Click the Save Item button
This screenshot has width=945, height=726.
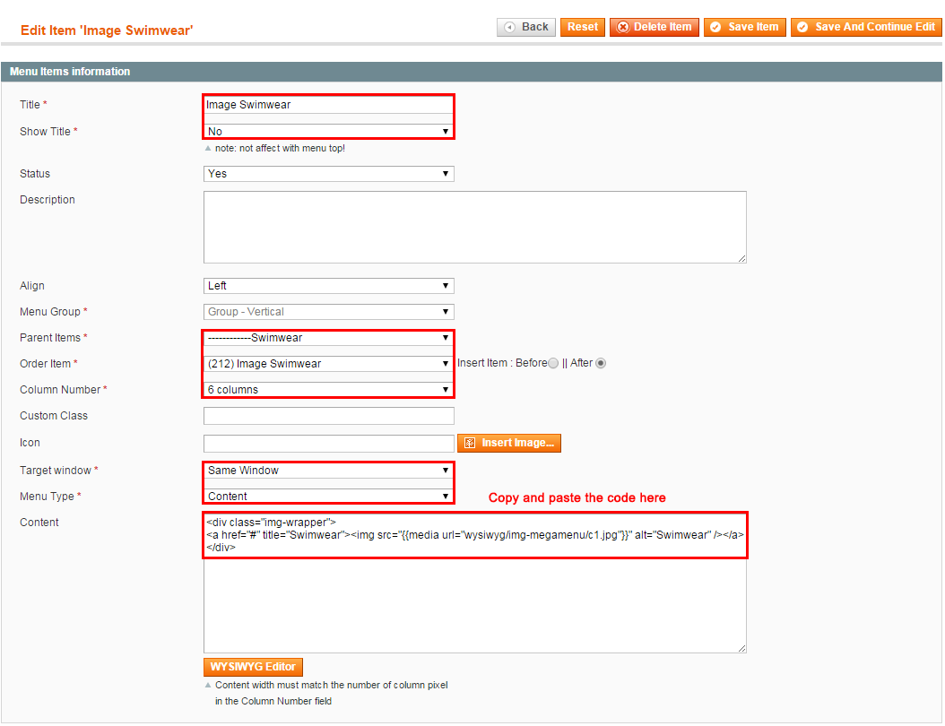pyautogui.click(x=745, y=27)
